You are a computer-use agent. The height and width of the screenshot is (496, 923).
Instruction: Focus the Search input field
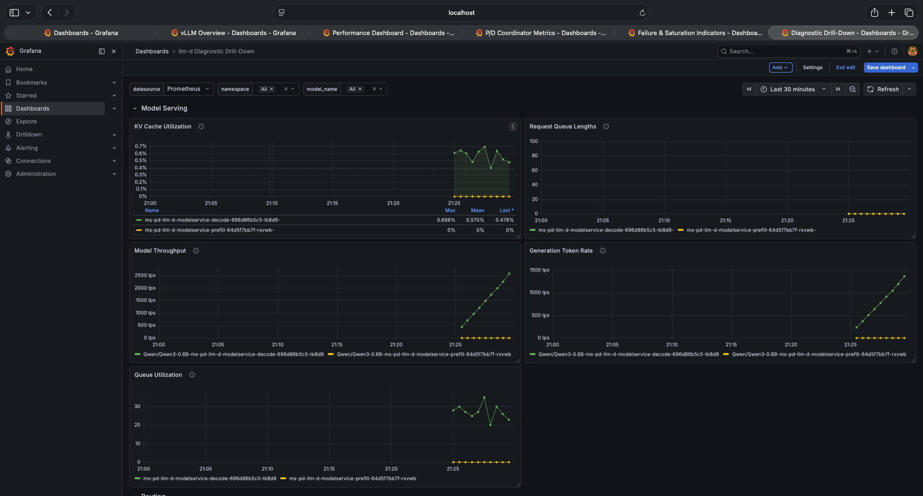[788, 51]
